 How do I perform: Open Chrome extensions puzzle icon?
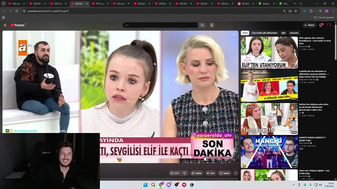pyautogui.click(x=311, y=11)
